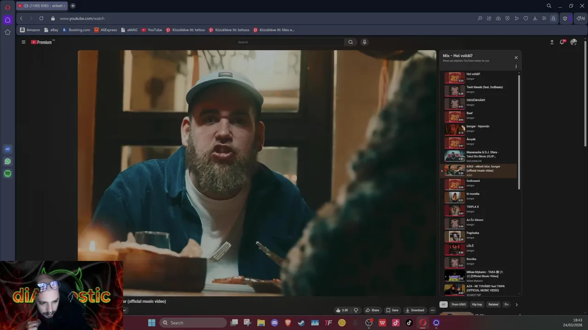Open the sidebar Home workspace icon
The height and width of the screenshot is (330, 588).
pos(7,20)
